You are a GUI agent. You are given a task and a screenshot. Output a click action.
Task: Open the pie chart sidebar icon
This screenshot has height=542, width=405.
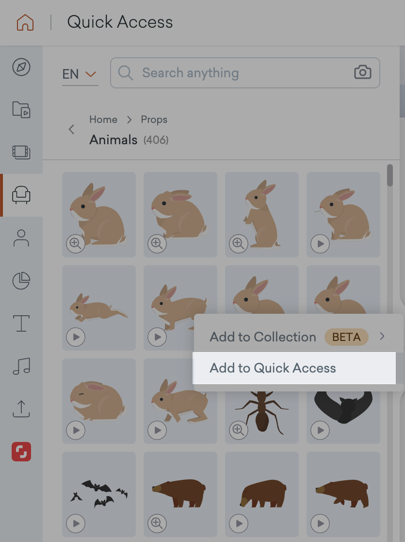coord(21,280)
